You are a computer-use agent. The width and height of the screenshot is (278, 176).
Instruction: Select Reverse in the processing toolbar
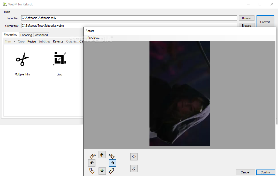point(58,41)
